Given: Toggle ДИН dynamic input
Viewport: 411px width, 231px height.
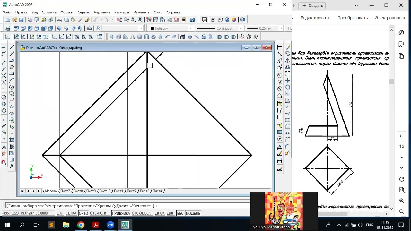Looking at the screenshot, I should tap(171, 213).
